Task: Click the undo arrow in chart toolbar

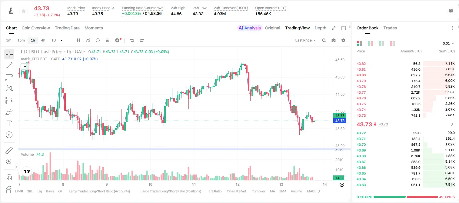Action: (132, 40)
